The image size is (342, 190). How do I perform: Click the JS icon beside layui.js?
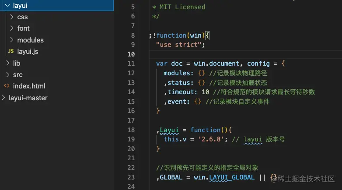coord(11,51)
